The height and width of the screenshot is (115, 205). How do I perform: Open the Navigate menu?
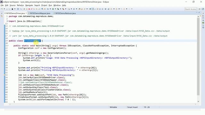pyautogui.click(x=29, y=5)
